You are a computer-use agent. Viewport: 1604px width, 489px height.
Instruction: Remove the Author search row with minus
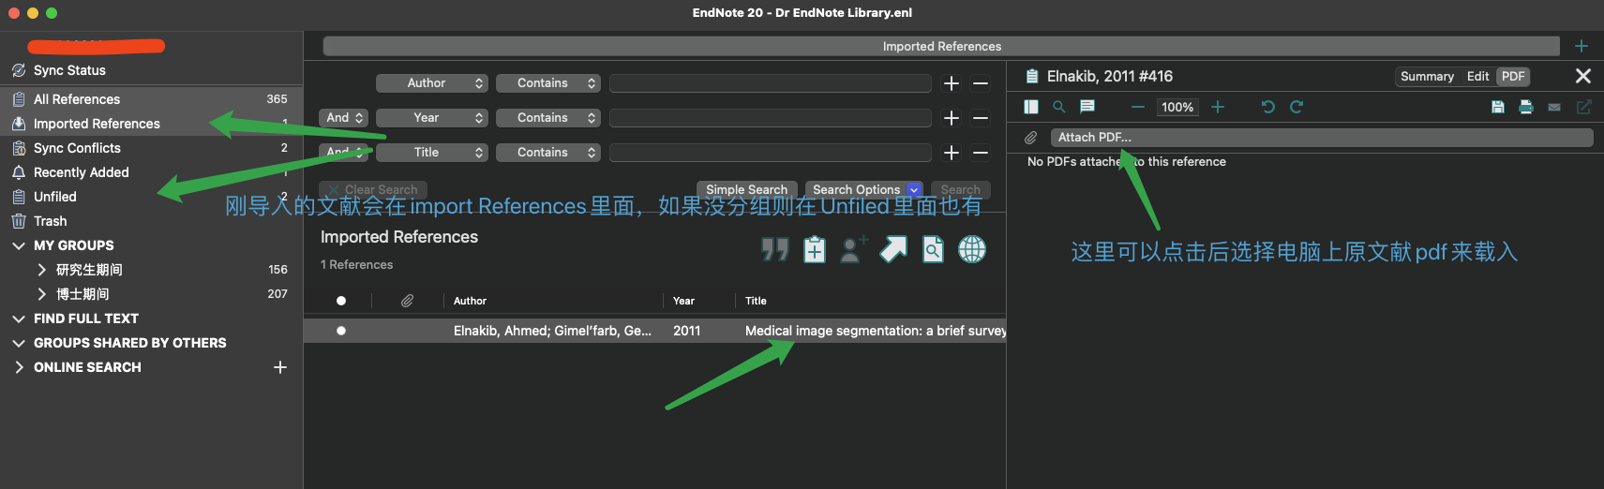point(981,83)
